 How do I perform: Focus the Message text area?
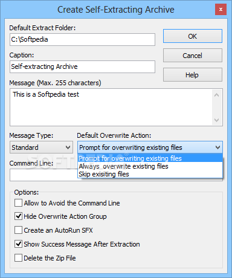point(111,107)
